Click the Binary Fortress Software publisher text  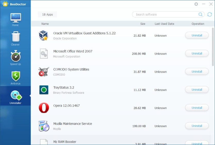click(68, 93)
